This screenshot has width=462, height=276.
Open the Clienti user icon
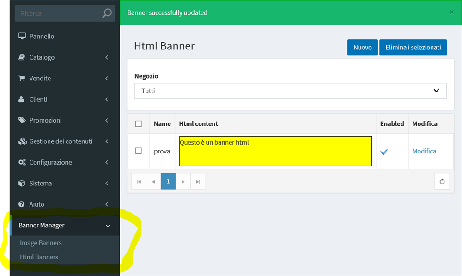click(x=21, y=99)
